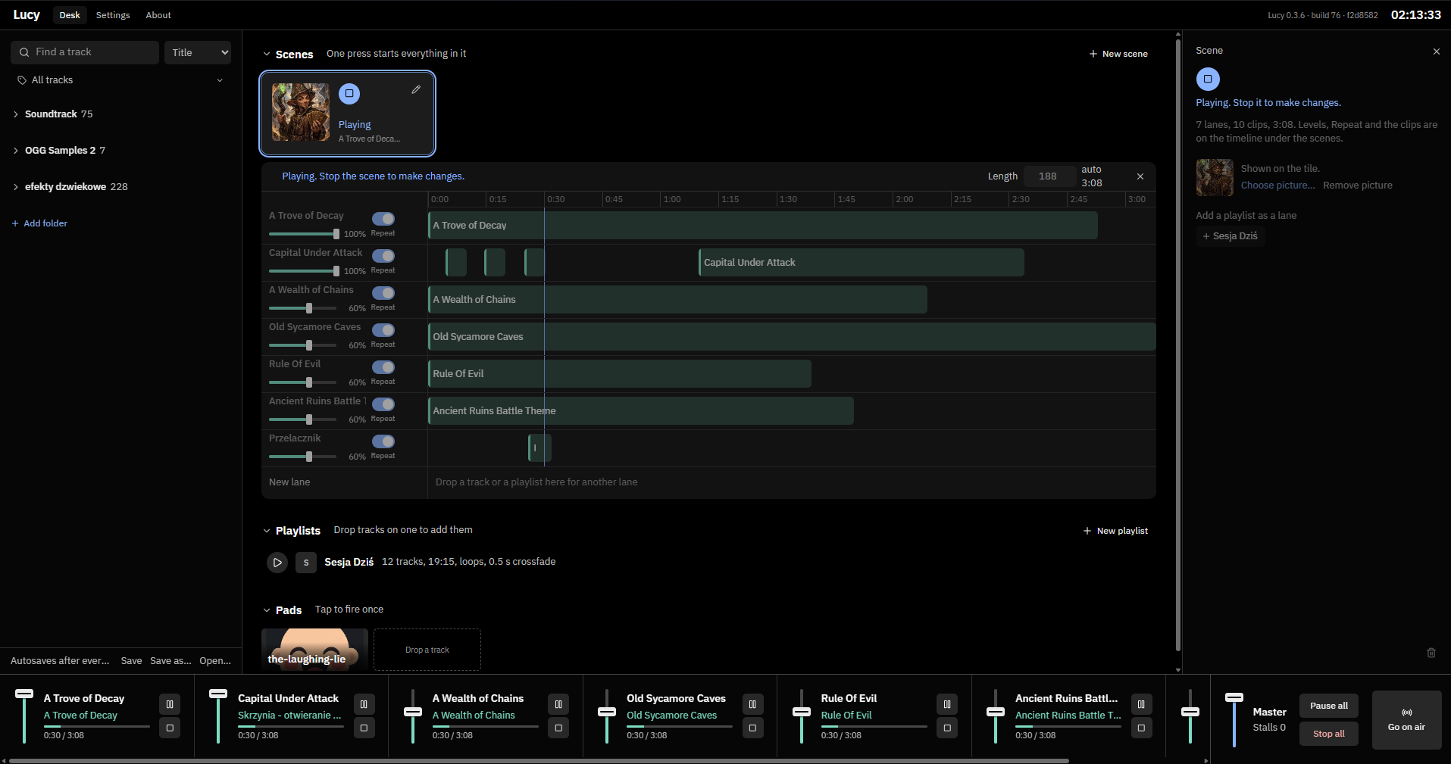1451x764 pixels.
Task: Pause the Capital Under Attack channel
Action: coord(364,704)
